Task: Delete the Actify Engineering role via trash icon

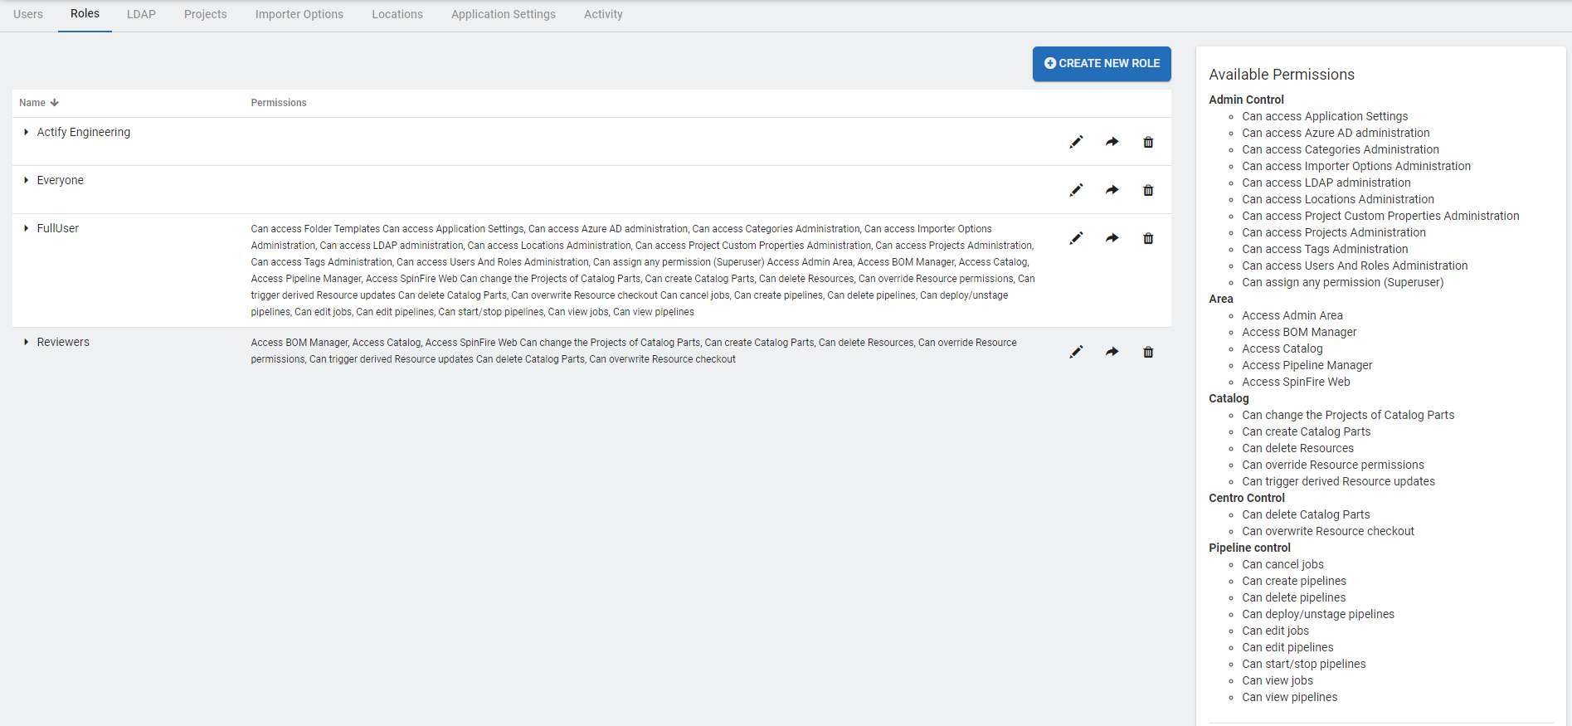Action: tap(1148, 142)
